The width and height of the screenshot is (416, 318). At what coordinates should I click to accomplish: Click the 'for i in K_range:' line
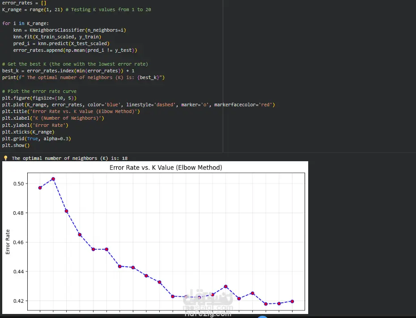point(25,23)
